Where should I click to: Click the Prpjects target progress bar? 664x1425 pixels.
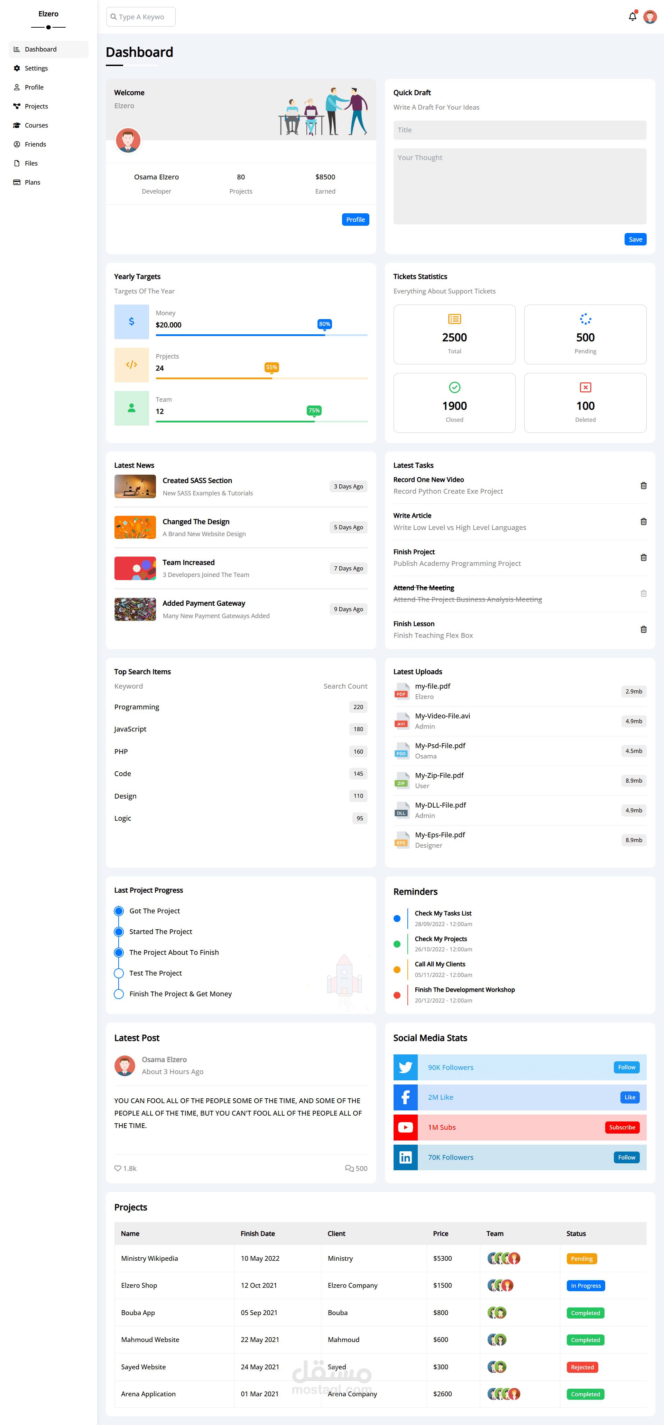261,379
